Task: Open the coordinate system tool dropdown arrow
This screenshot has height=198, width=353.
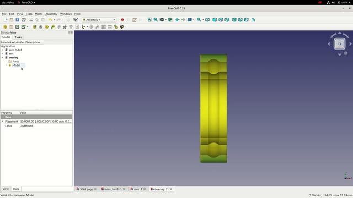Action: pos(87,27)
